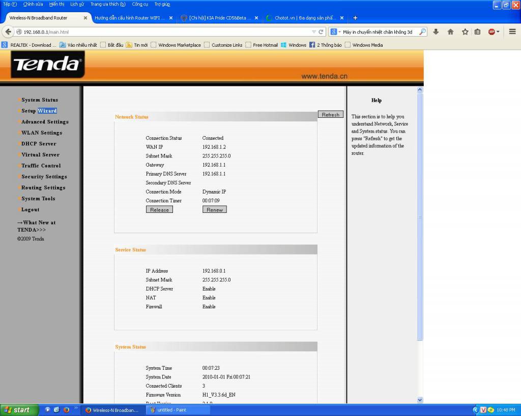This screenshot has height=416, width=521.
Task: Follow the What New at TENDA link
Action: pos(36,226)
